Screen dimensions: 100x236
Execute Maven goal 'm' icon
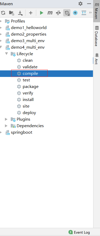coord(50,13)
